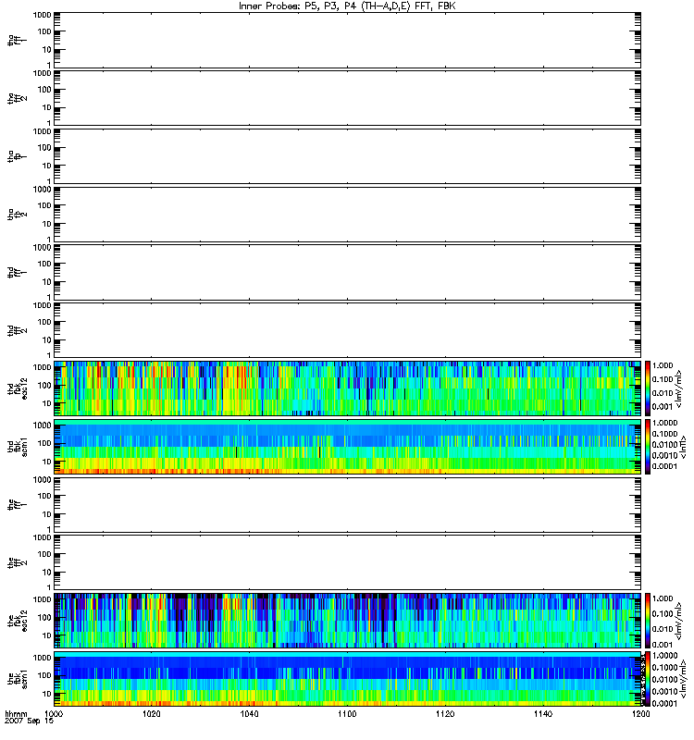Click the 'thd fff 1' panel label
The height and width of the screenshot is (740, 694).
click(17, 272)
